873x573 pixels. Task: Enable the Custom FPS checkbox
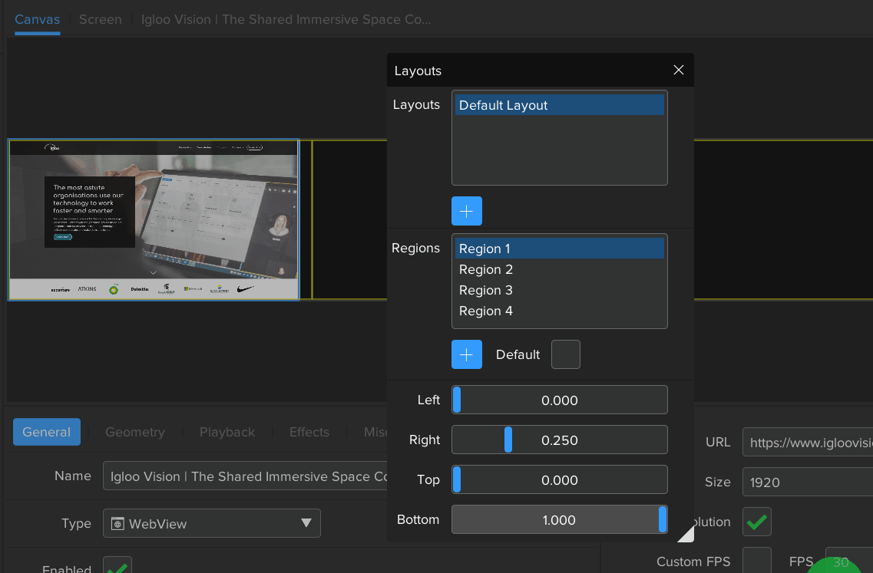(756, 561)
